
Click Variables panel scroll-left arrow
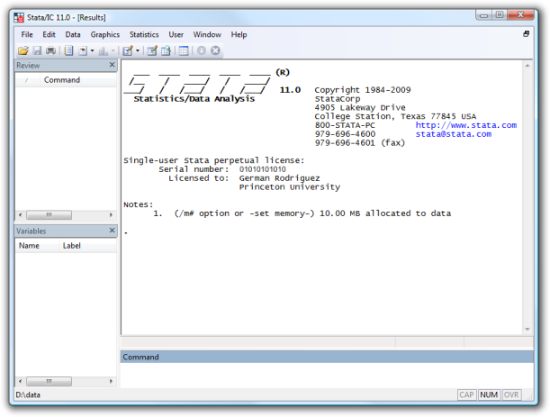coord(21,381)
